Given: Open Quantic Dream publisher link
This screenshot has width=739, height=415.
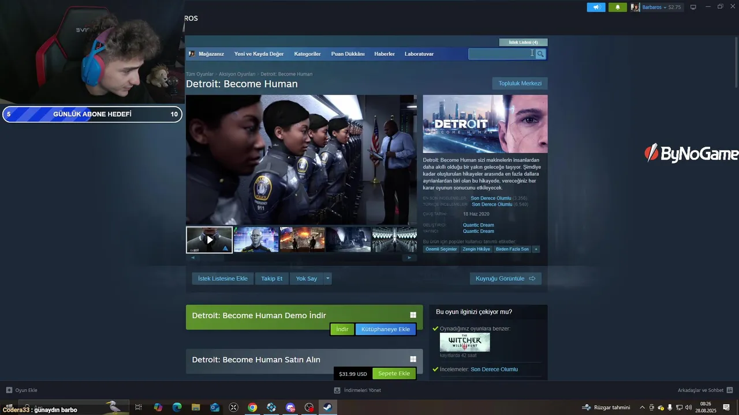Looking at the screenshot, I should point(478,231).
